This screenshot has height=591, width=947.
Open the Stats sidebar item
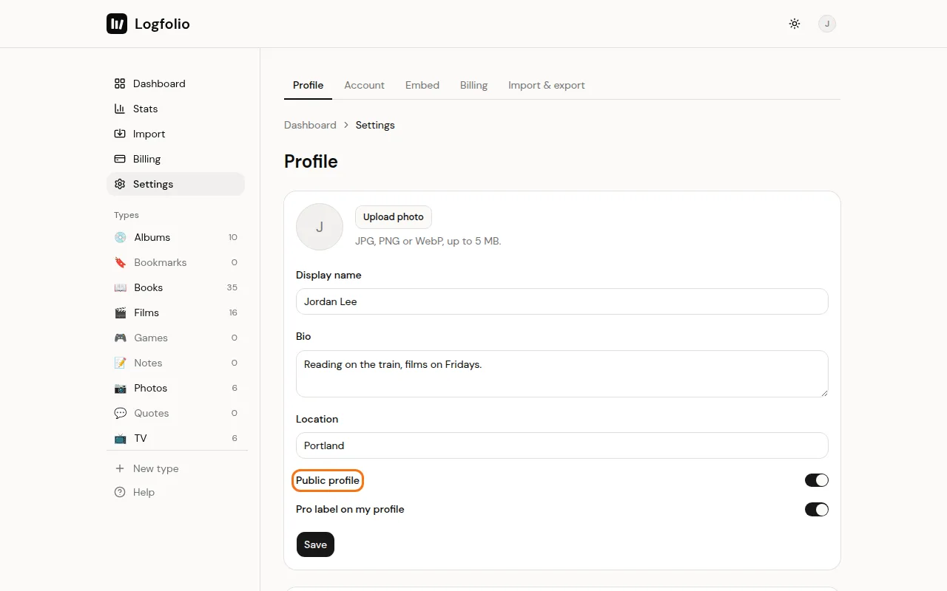(175, 109)
